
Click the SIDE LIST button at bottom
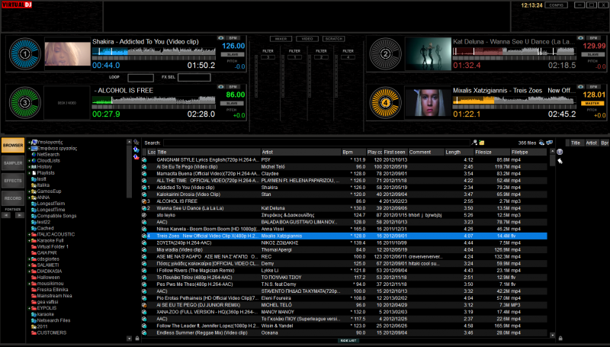pyautogui.click(x=348, y=340)
